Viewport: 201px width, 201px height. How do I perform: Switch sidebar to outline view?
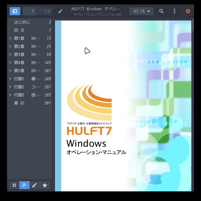(24, 185)
